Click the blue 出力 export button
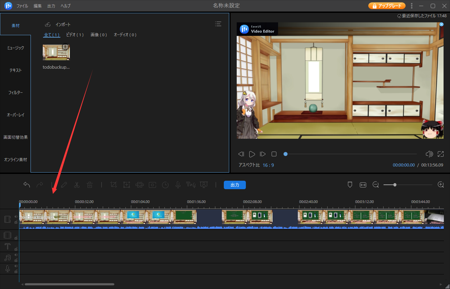 pyautogui.click(x=235, y=185)
